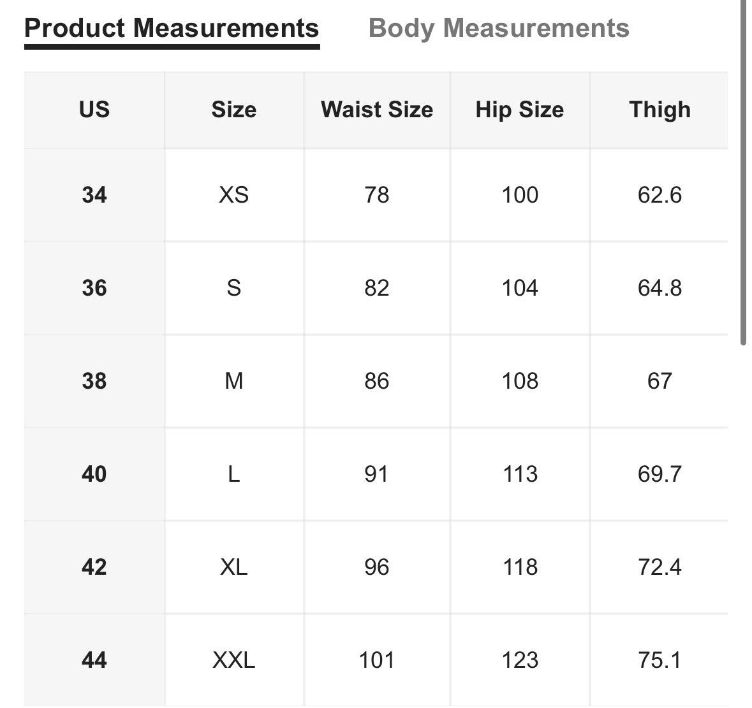Click the hip value 118 for XL

click(520, 567)
